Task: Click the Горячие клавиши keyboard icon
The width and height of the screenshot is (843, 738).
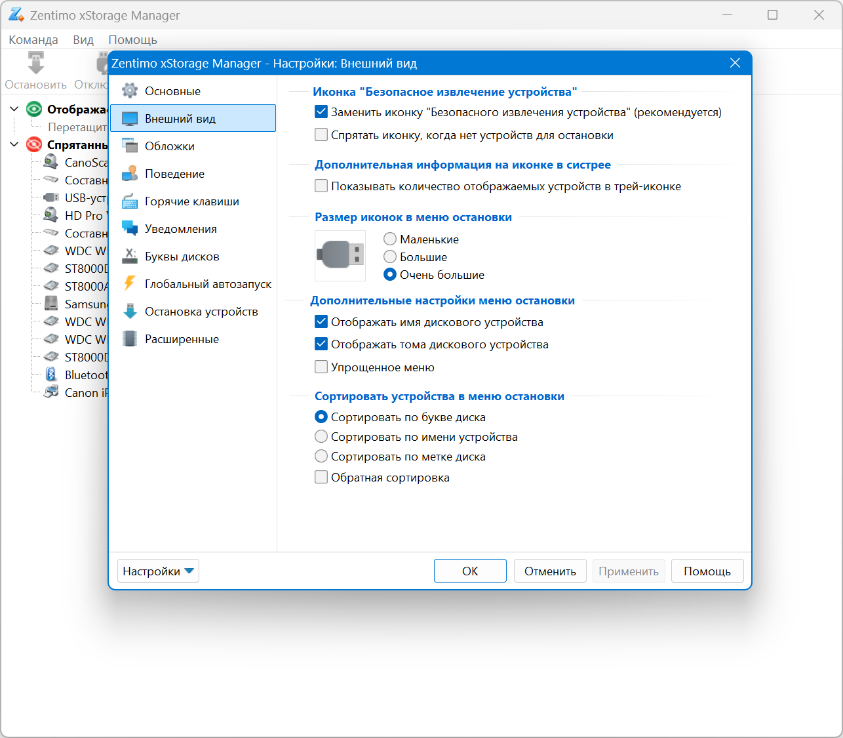Action: click(130, 201)
